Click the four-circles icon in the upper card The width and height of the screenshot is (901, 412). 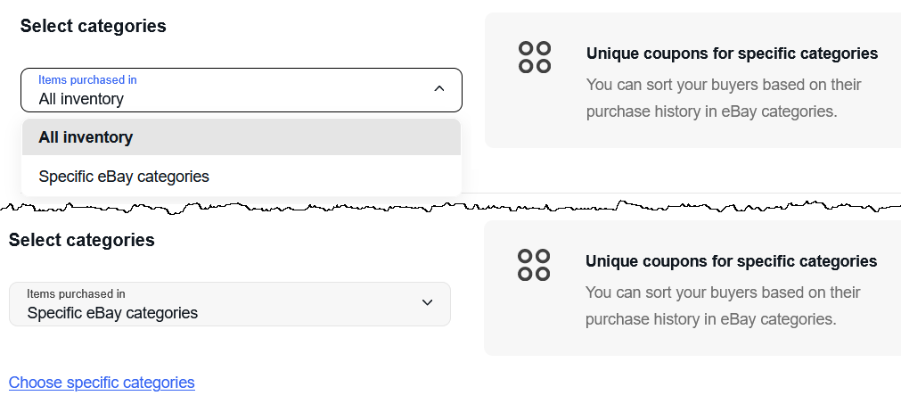535,57
